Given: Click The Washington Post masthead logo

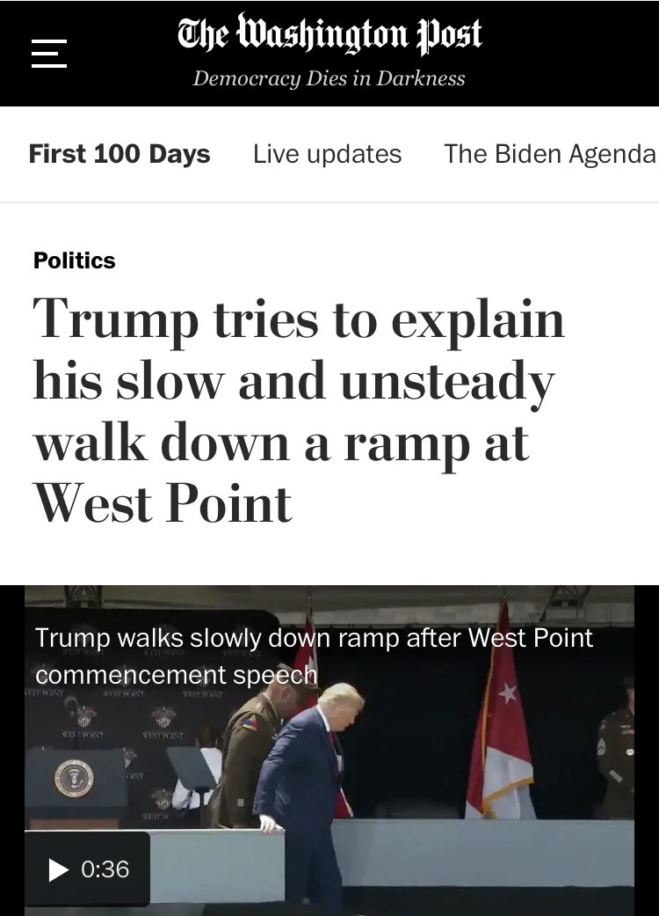Looking at the screenshot, I should (329, 34).
